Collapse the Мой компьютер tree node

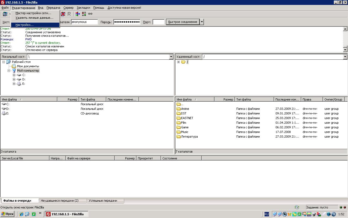pyautogui.click(x=9, y=71)
